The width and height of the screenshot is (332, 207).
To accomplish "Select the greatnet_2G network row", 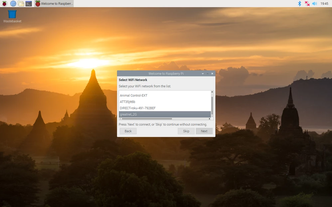I will 165,114.
